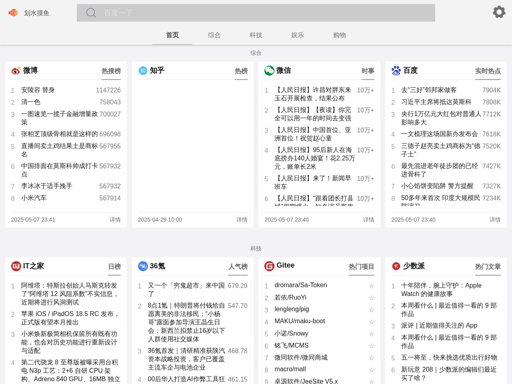The image size is (512, 384).
Task: Click the search magnifier icon
Action: pyautogui.click(x=91, y=13)
